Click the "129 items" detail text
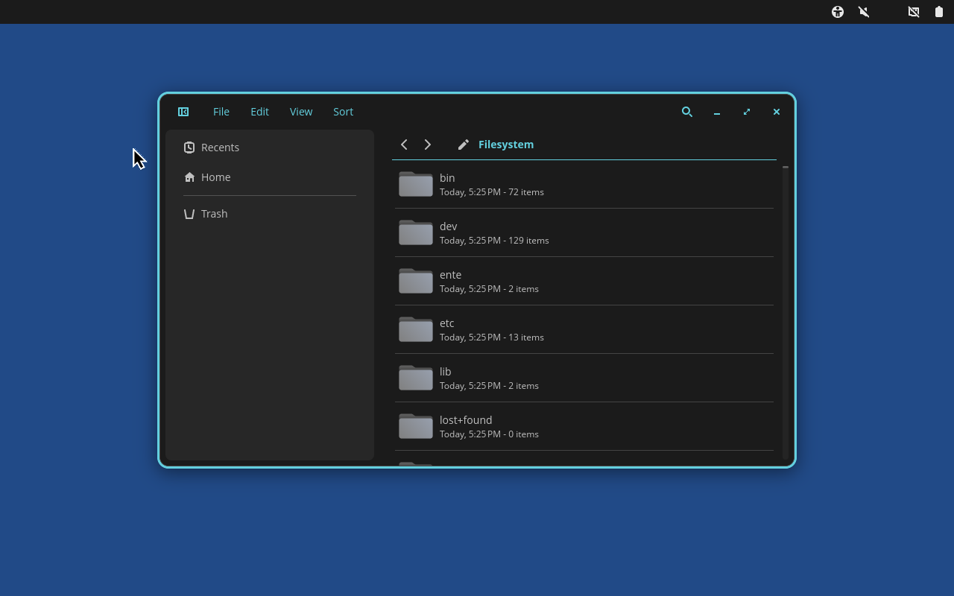 coord(528,241)
